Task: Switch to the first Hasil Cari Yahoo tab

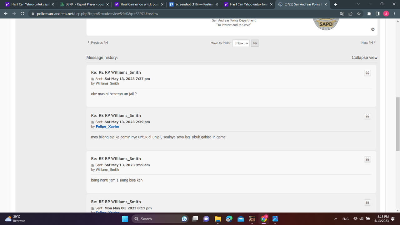Action: click(x=30, y=4)
